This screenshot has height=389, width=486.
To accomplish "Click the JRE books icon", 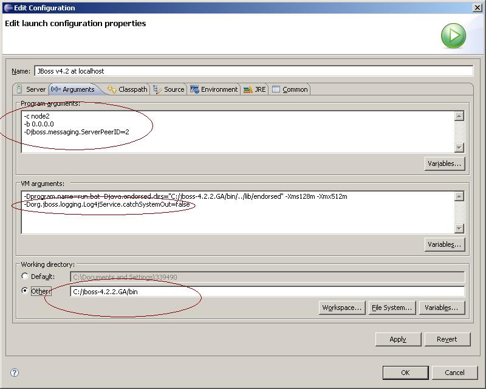I will coord(248,89).
